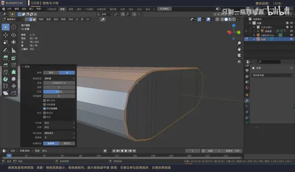Screen dimensions: 295x172
Task: Toggle snapping magnet in header
Action: (x=123, y=14)
